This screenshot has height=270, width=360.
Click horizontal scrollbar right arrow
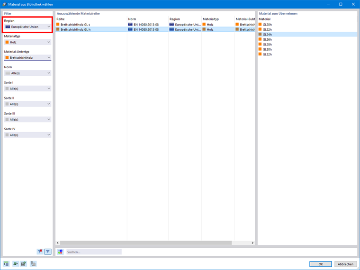click(x=252, y=243)
